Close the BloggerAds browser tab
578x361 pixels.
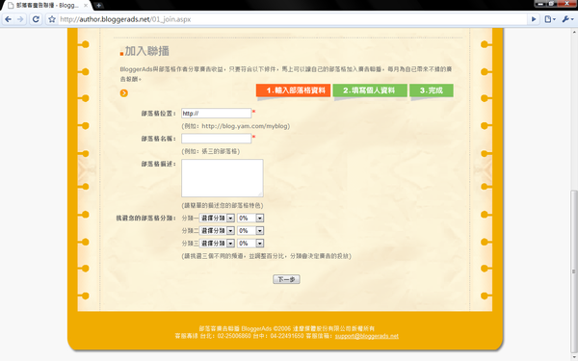tap(86, 6)
